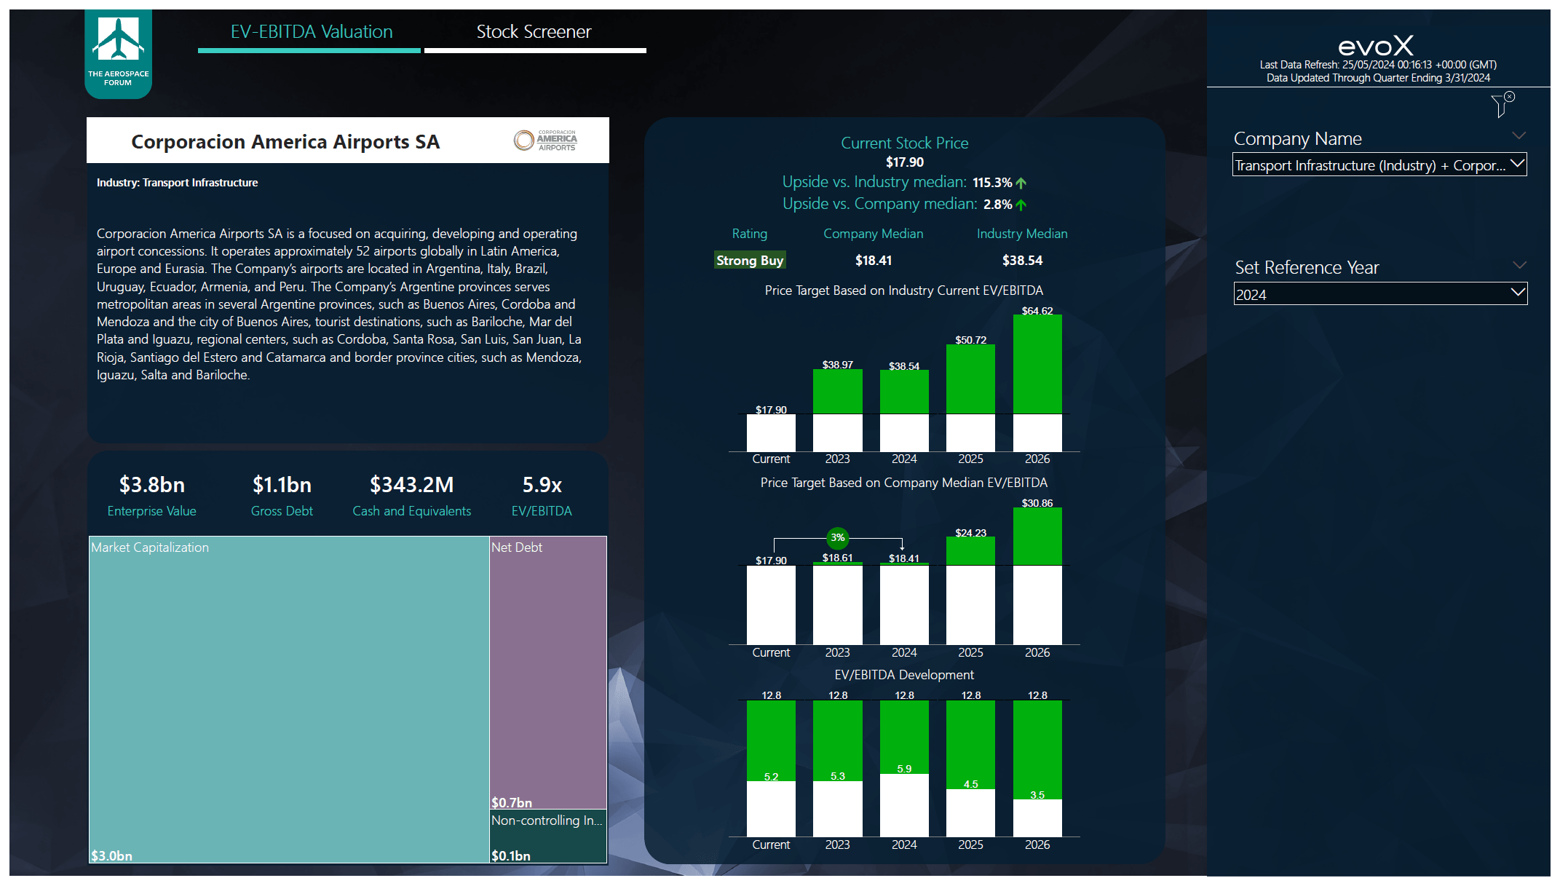Click the notification dot on filter icon
The height and width of the screenshot is (886, 1560).
[x=1510, y=96]
